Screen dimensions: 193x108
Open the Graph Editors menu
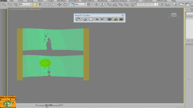pos(88,1)
